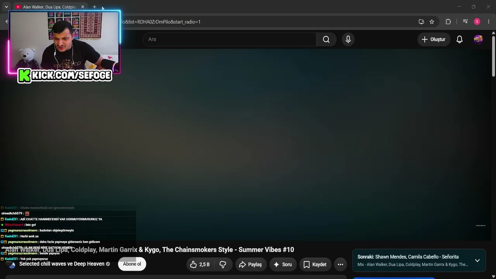This screenshot has height=279, width=496.
Task: Open Chrome media controls icon
Action: [465, 22]
